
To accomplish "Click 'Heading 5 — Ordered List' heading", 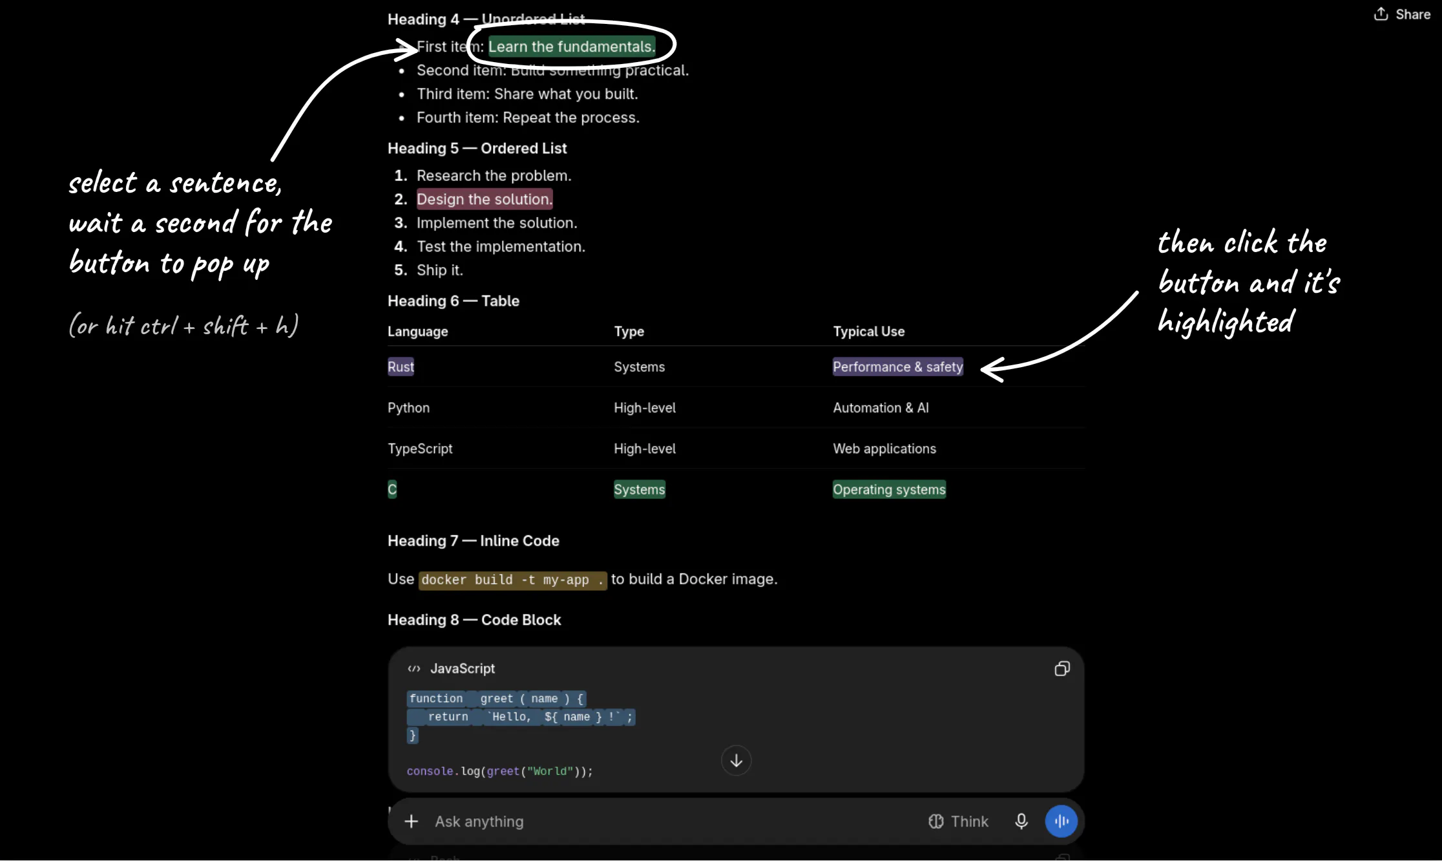I will 477,148.
